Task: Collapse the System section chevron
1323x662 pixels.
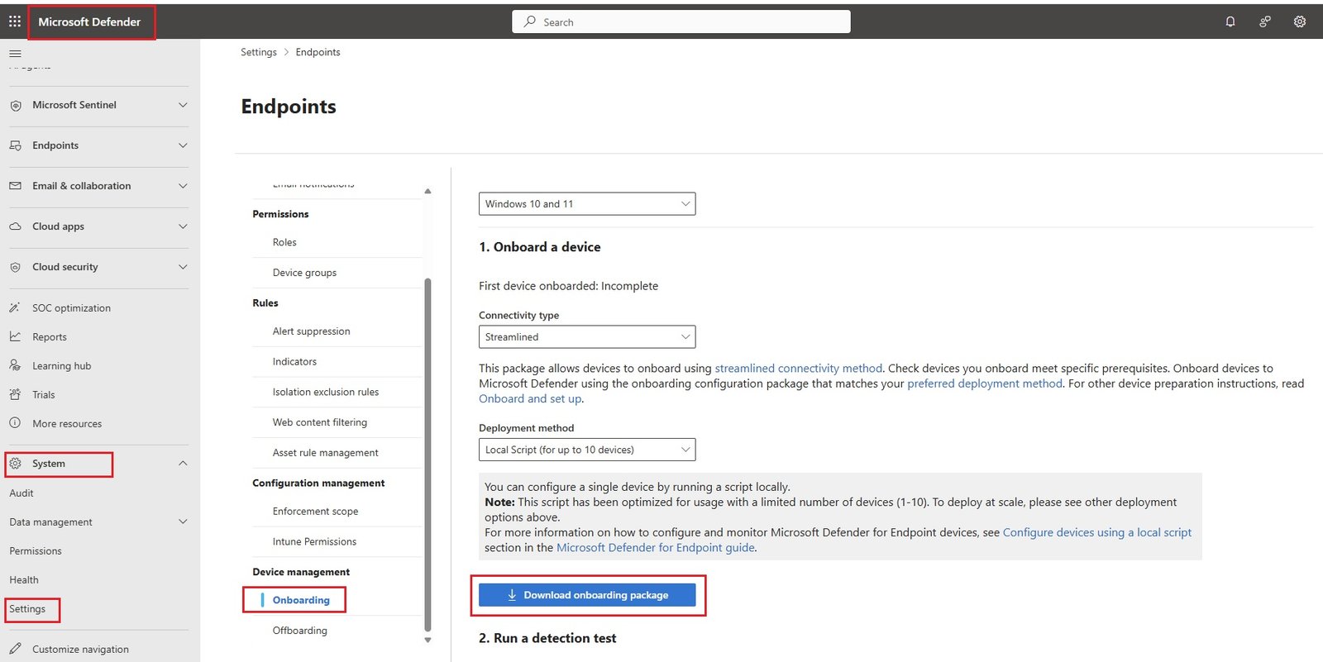Action: 183,464
